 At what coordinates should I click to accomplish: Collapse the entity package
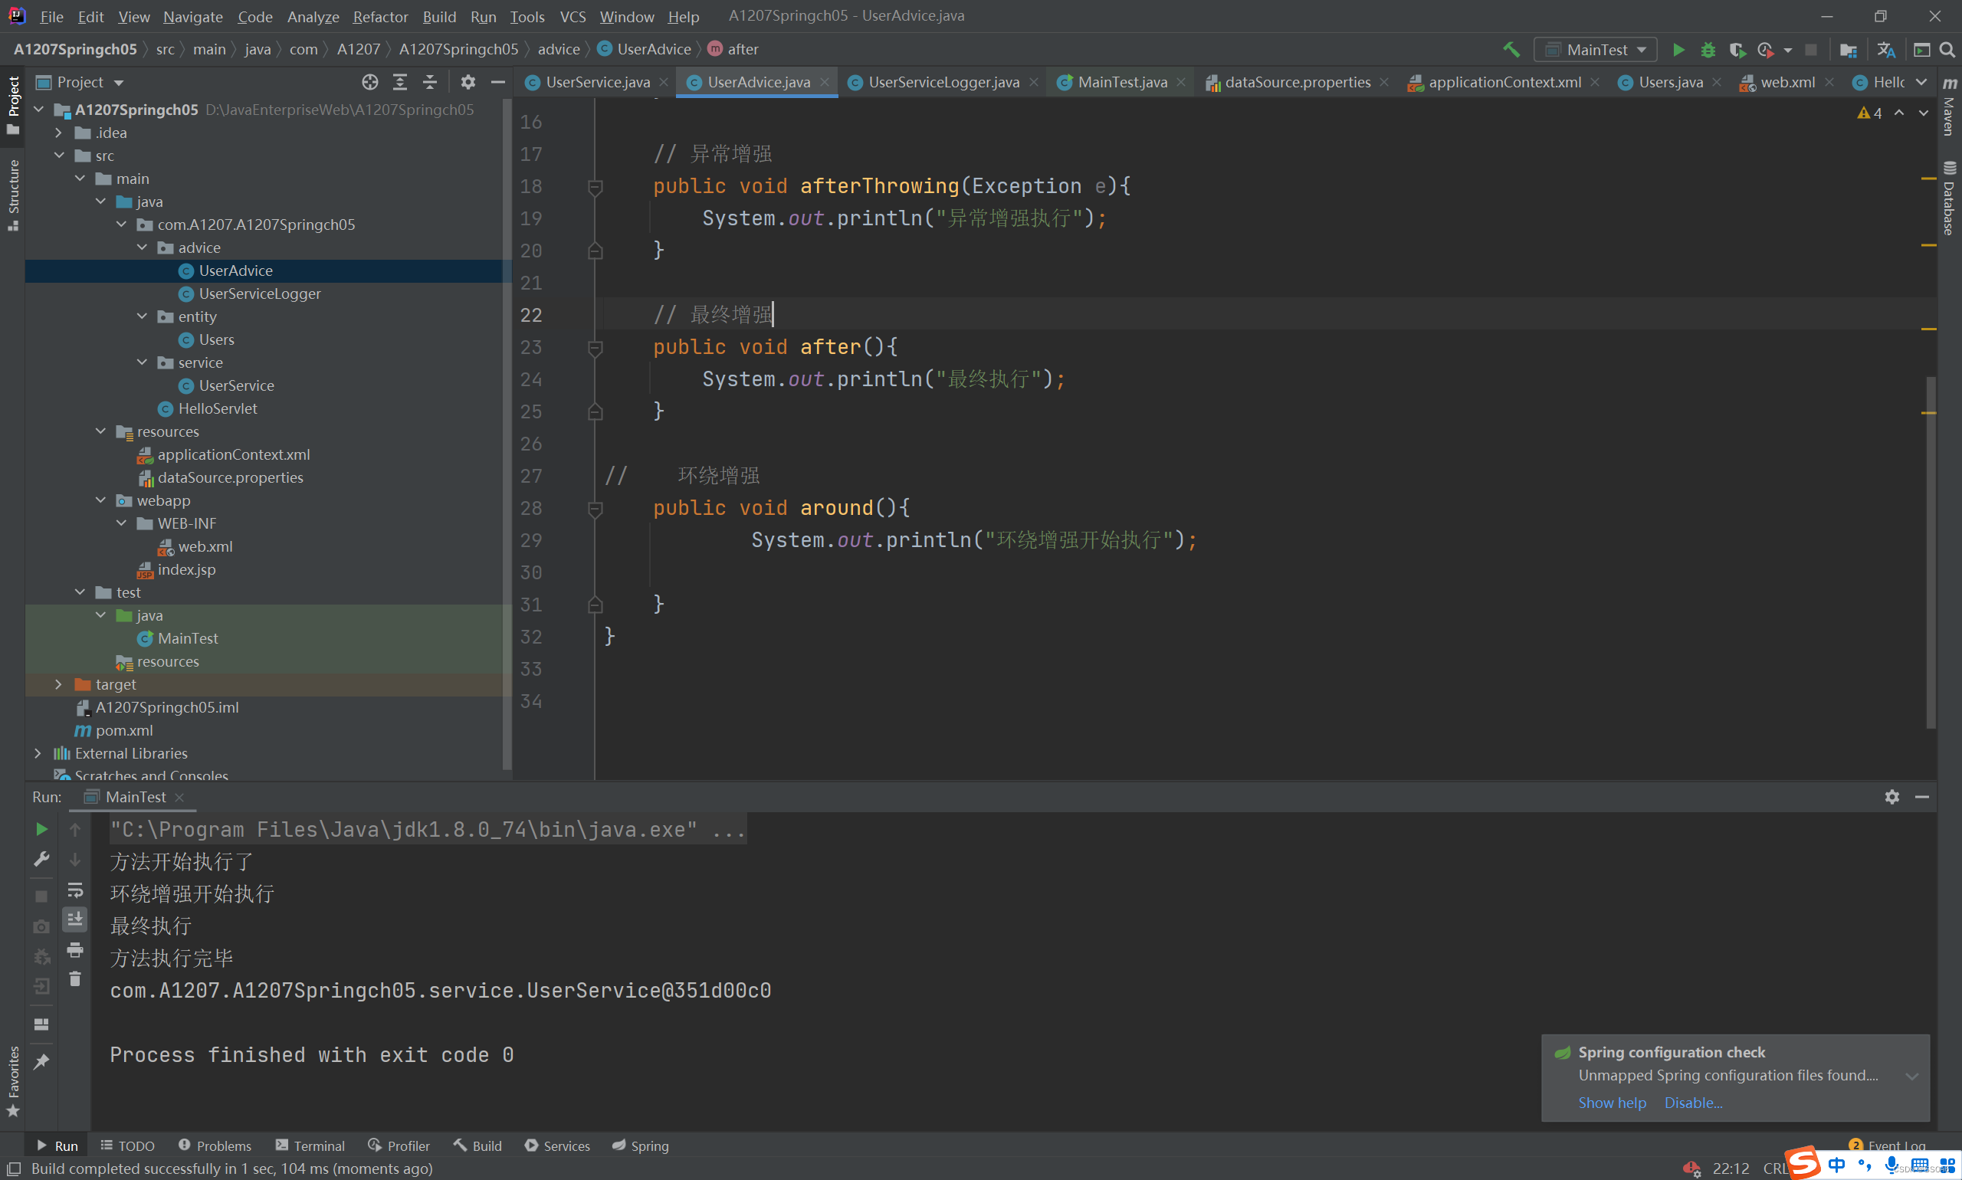[142, 316]
